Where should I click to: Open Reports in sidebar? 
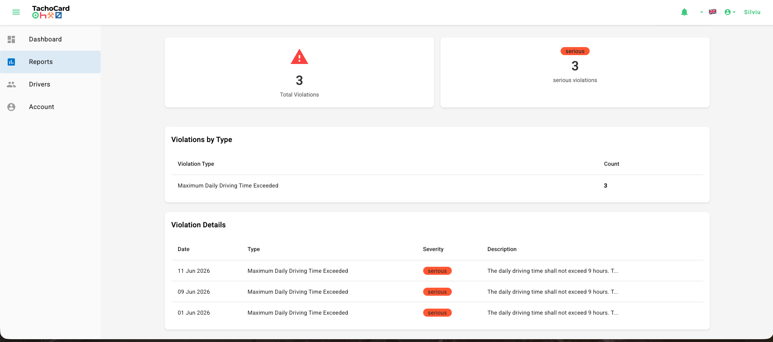point(50,62)
